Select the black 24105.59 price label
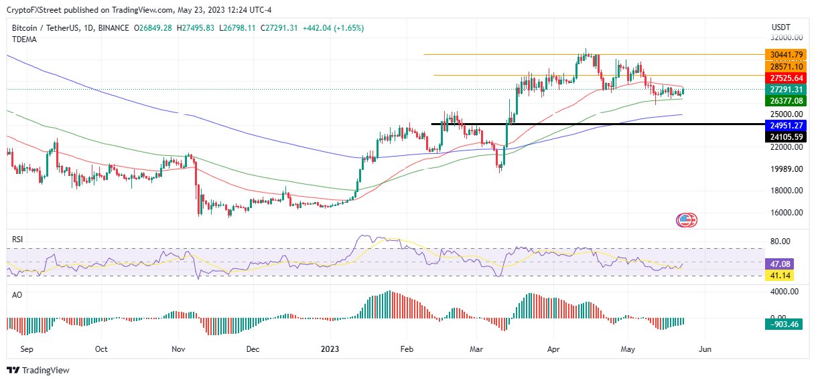Screen dimensions: 816x382 [x=785, y=136]
